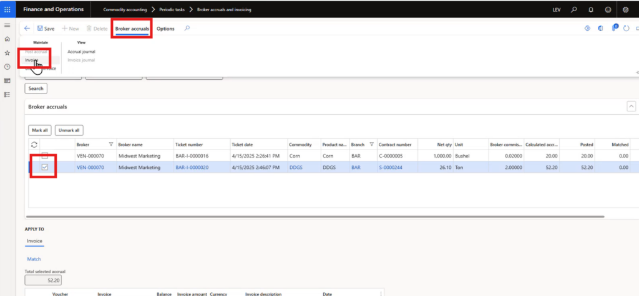Image resolution: width=639 pixels, height=296 pixels.
Task: Click the Match link
Action: pyautogui.click(x=34, y=259)
